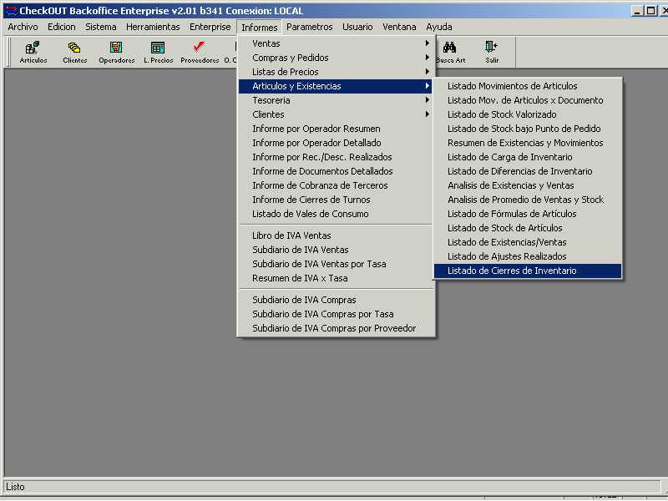Open Subdiario de IVA Compras por Proveedor

336,328
